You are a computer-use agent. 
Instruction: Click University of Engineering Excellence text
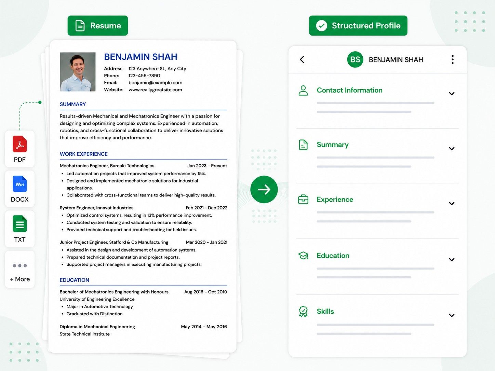coord(97,299)
